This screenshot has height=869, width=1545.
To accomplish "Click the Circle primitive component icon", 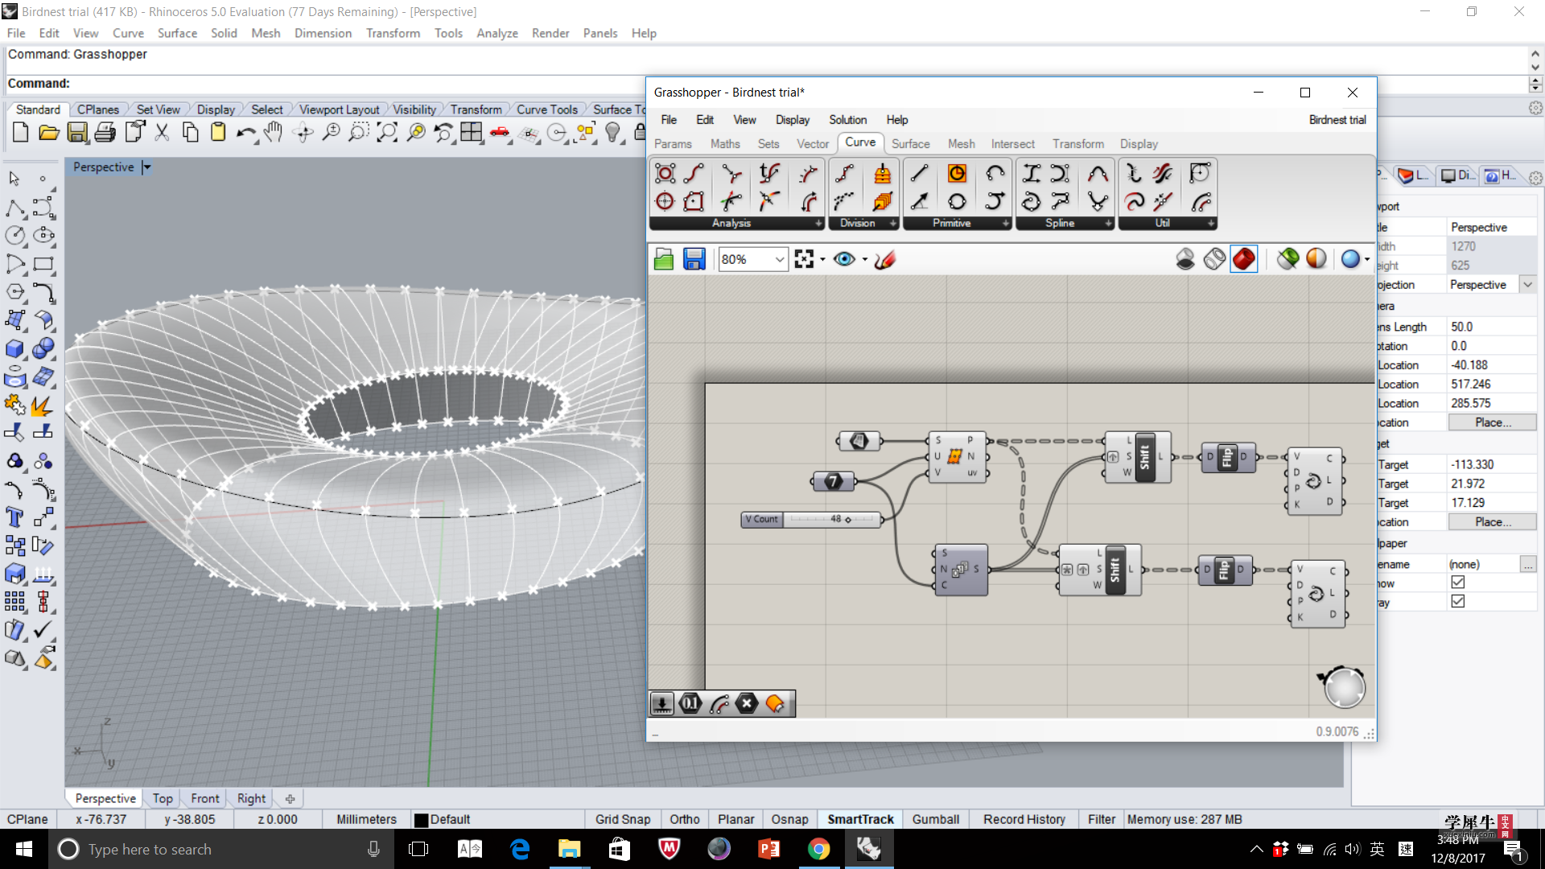I will pos(957,174).
